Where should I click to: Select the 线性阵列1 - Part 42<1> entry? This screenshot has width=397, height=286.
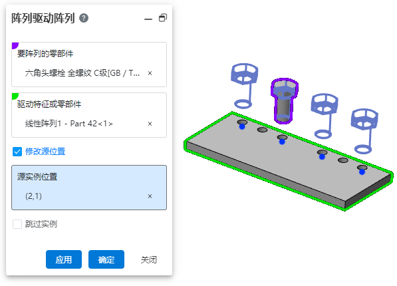[x=69, y=124]
